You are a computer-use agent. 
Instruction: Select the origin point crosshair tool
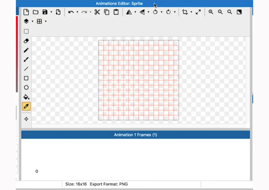pos(26,119)
